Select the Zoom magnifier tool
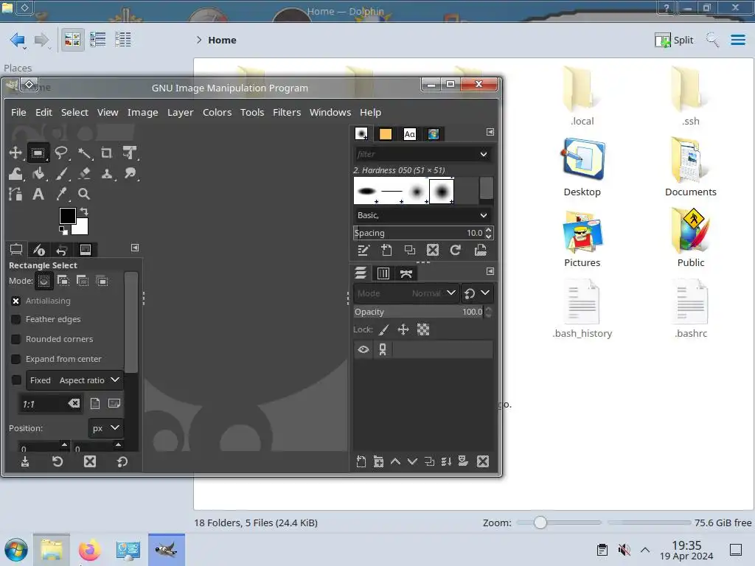755x566 pixels. coord(84,194)
